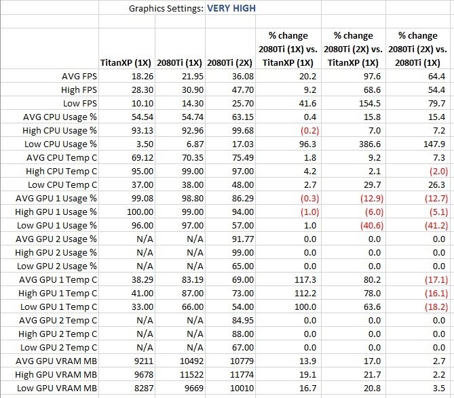
Task: Select the VERY HIGH graphics settings cell
Action: tap(231, 8)
